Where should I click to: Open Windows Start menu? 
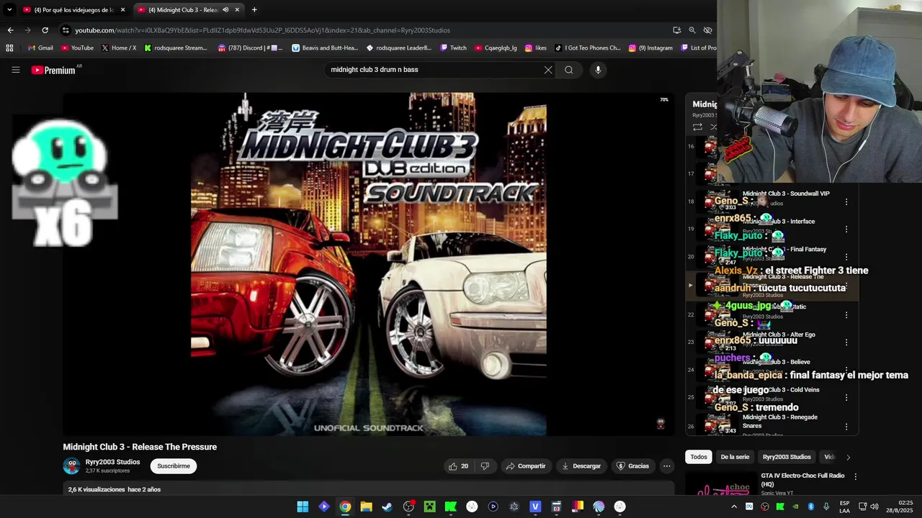tap(303, 506)
